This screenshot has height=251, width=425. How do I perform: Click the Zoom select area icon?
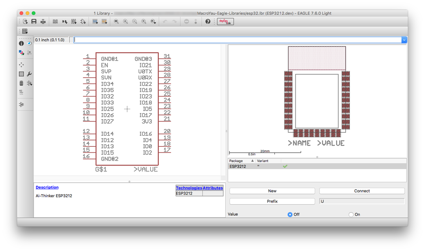click(153, 22)
